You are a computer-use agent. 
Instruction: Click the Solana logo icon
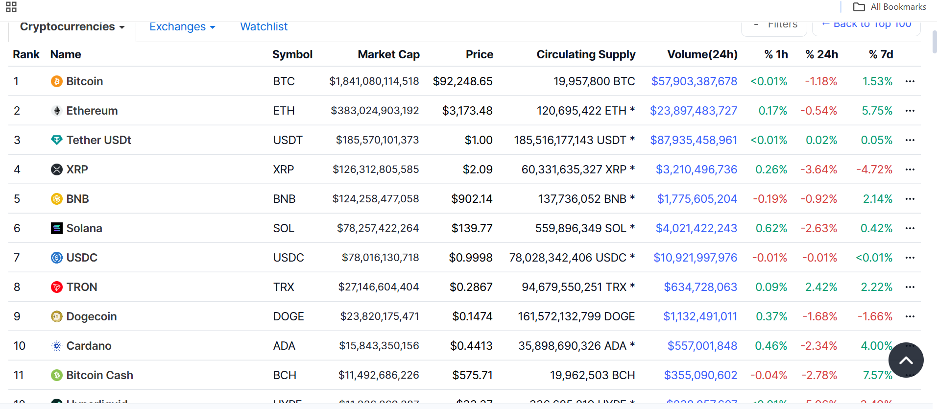point(57,228)
